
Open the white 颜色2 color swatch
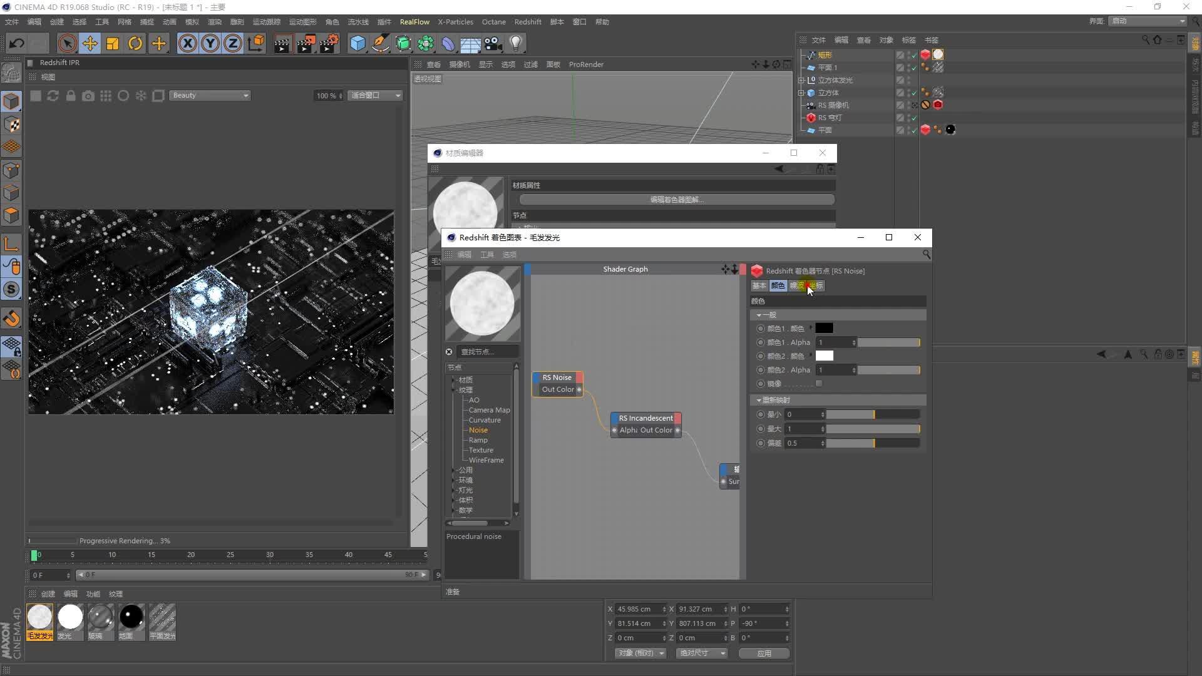click(824, 356)
